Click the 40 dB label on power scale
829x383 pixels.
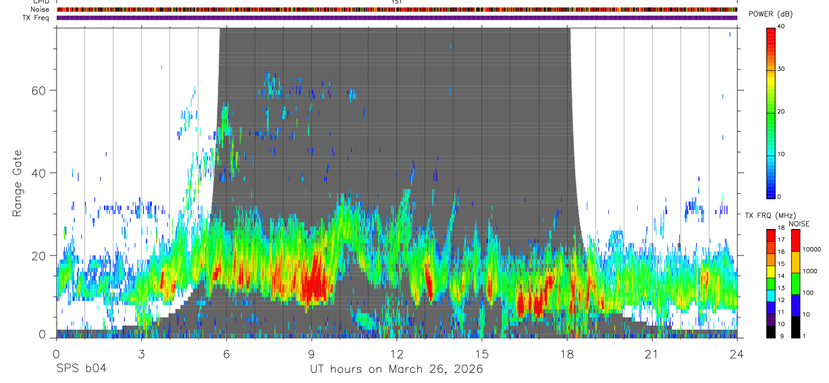[x=781, y=26]
